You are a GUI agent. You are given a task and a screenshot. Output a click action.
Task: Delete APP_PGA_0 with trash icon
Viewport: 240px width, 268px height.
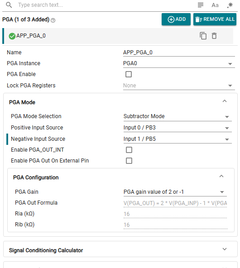(214, 36)
